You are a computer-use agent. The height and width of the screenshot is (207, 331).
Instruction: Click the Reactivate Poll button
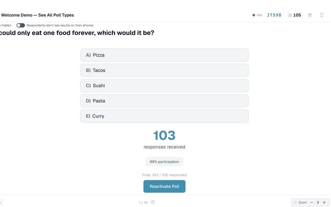[164, 186]
